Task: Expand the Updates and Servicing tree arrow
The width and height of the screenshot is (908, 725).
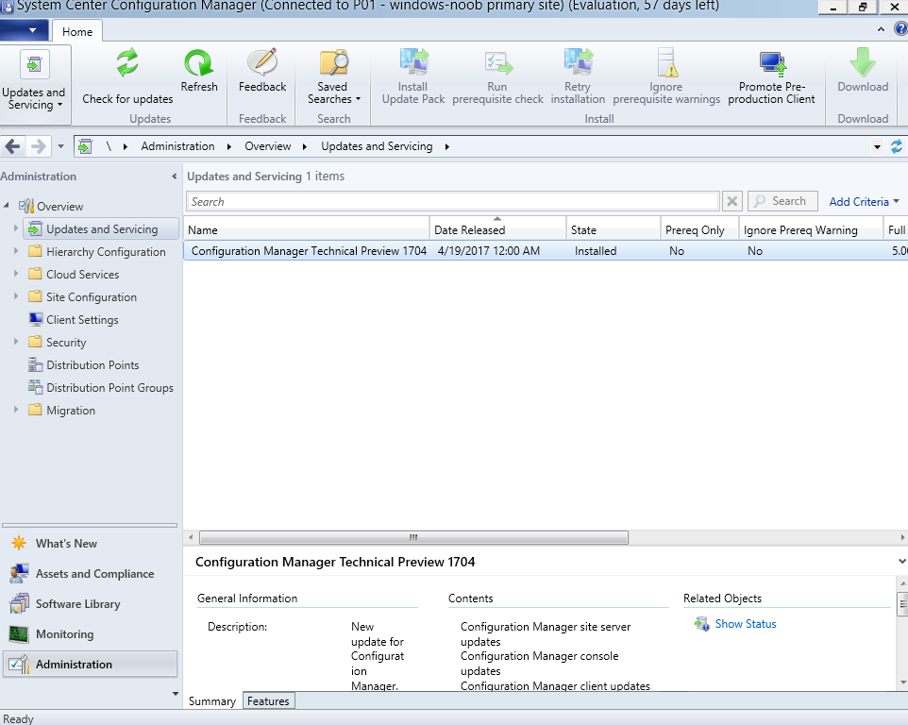Action: (16, 228)
